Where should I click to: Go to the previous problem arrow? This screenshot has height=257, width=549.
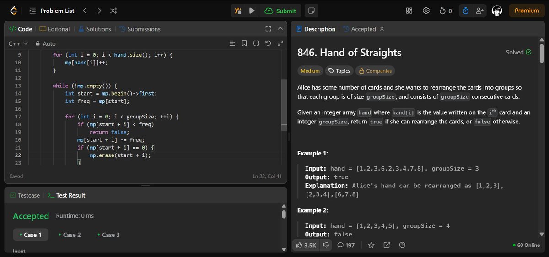click(84, 11)
